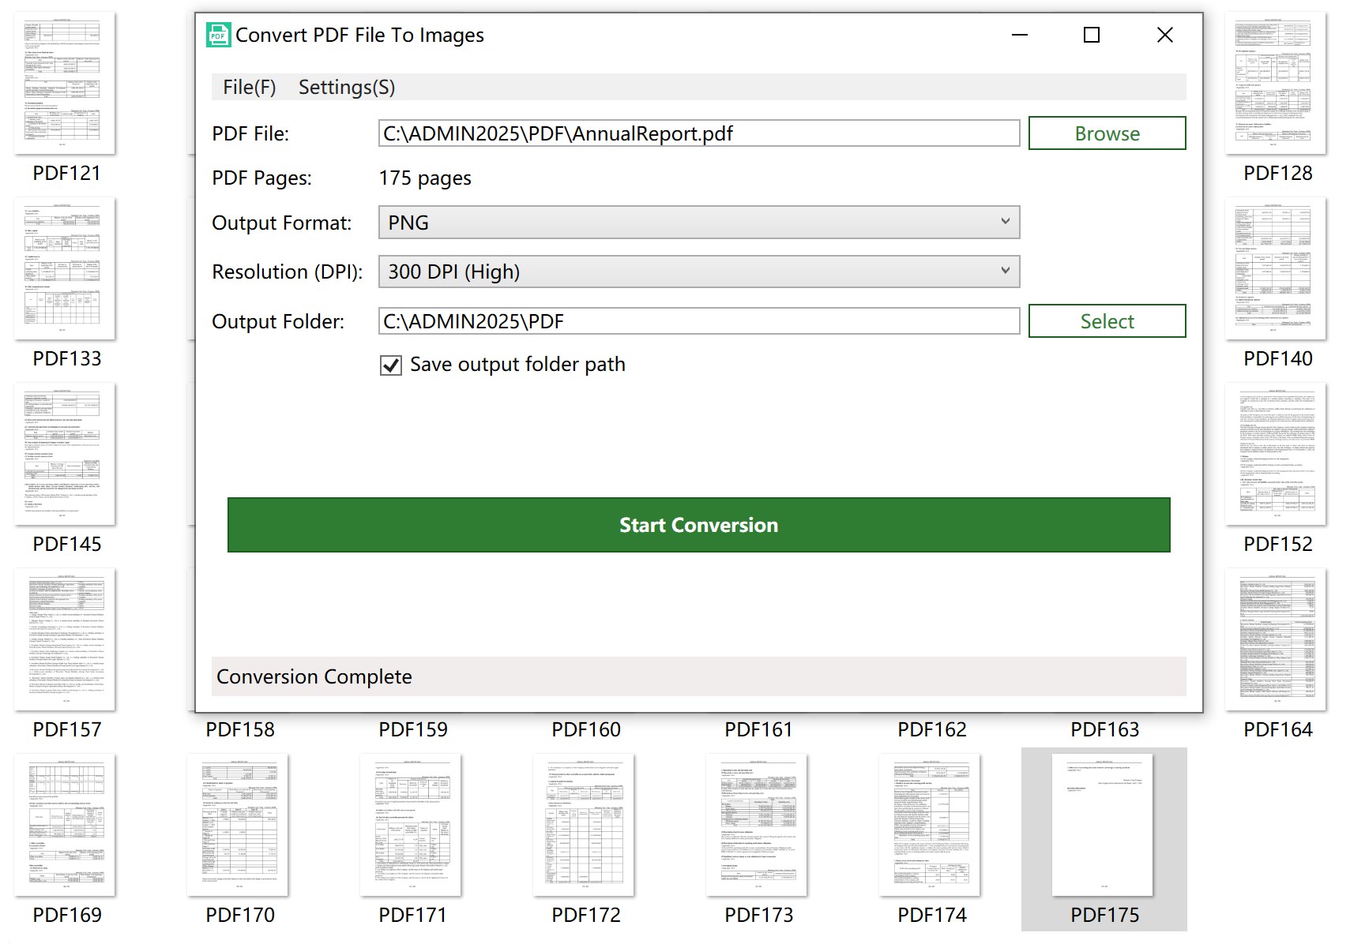Select the PDF121 thumbnail in file explorer
Image resolution: width=1350 pixels, height=944 pixels.
tap(65, 83)
